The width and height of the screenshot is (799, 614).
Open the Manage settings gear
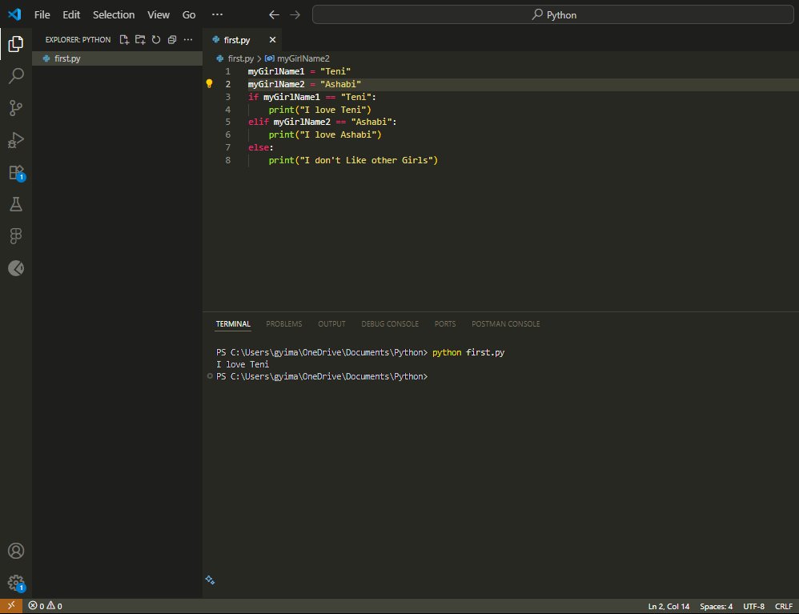(16, 583)
